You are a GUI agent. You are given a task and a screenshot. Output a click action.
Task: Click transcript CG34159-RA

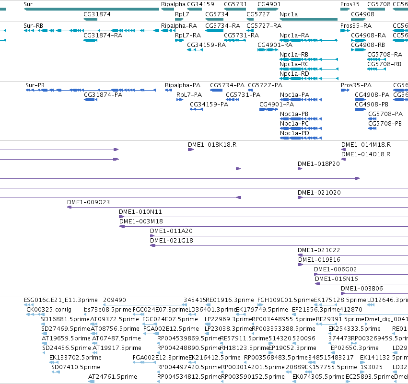pyautogui.click(x=195, y=50)
